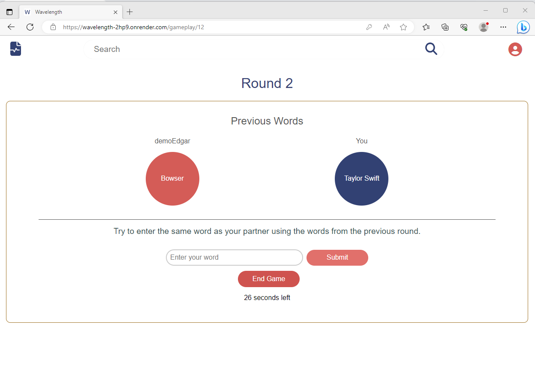Switch to the Wavelength browser tab
This screenshot has height=391, width=535.
coord(64,12)
